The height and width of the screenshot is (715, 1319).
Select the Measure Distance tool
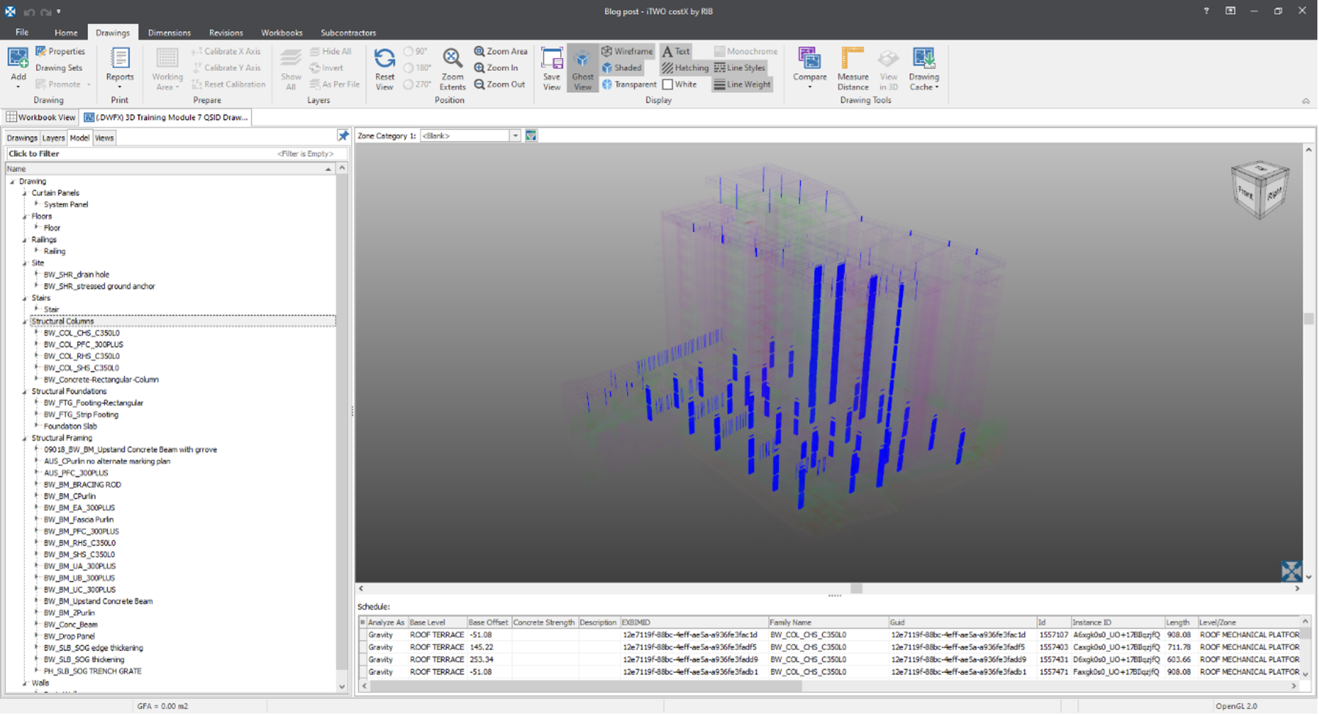[852, 59]
